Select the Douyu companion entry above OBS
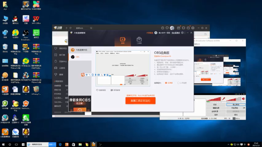This screenshot has width=262, height=147. [x=80, y=50]
